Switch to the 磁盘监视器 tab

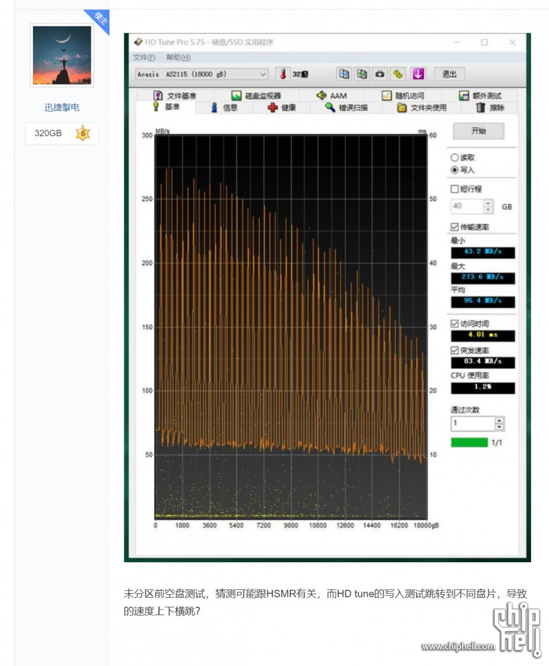click(257, 95)
